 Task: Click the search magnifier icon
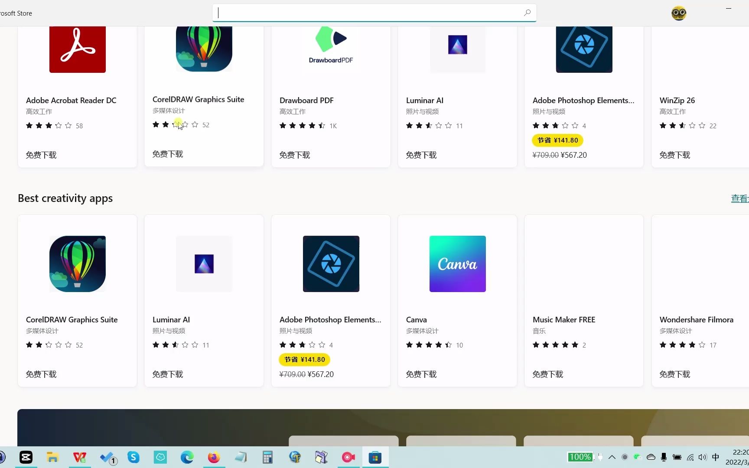(x=527, y=13)
